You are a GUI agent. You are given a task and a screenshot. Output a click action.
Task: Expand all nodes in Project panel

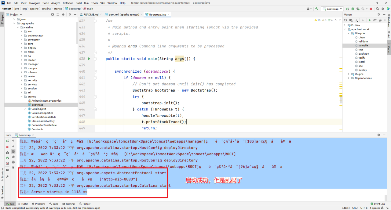58,14
